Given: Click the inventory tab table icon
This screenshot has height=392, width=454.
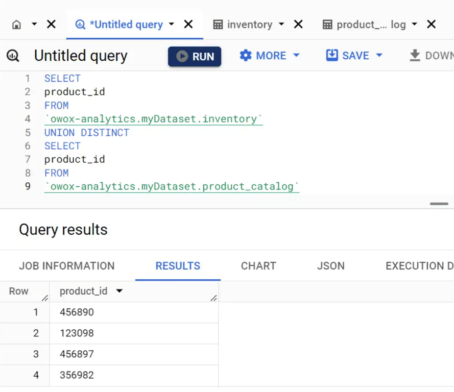Looking at the screenshot, I should [218, 24].
